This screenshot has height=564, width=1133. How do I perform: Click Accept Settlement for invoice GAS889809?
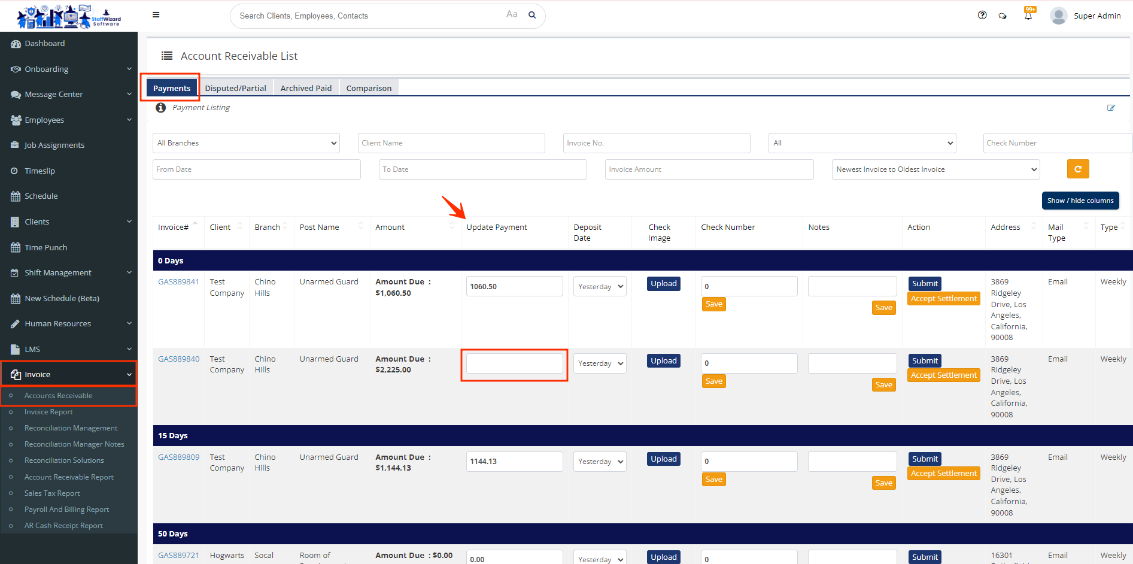943,474
